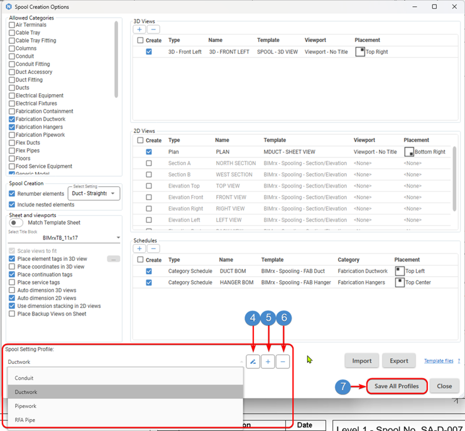This screenshot has width=465, height=431.
Task: Click the Spool Creation Options app icon
Action: [9, 6]
